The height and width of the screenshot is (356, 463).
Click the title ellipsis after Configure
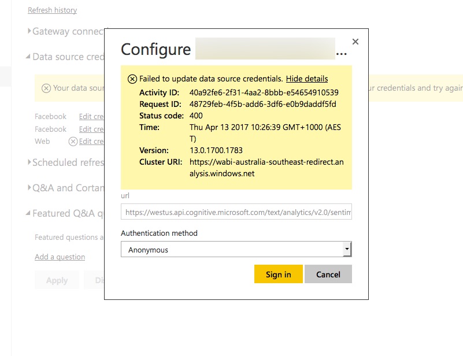(342, 54)
